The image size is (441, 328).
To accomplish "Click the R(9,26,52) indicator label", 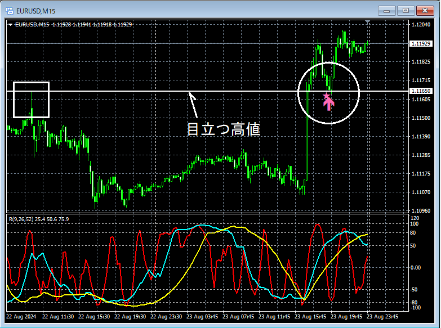I will (21, 219).
